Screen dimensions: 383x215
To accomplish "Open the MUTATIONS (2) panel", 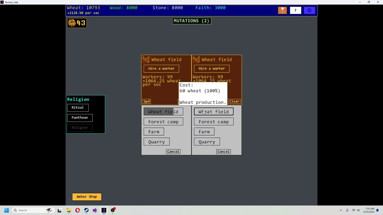I will point(191,21).
